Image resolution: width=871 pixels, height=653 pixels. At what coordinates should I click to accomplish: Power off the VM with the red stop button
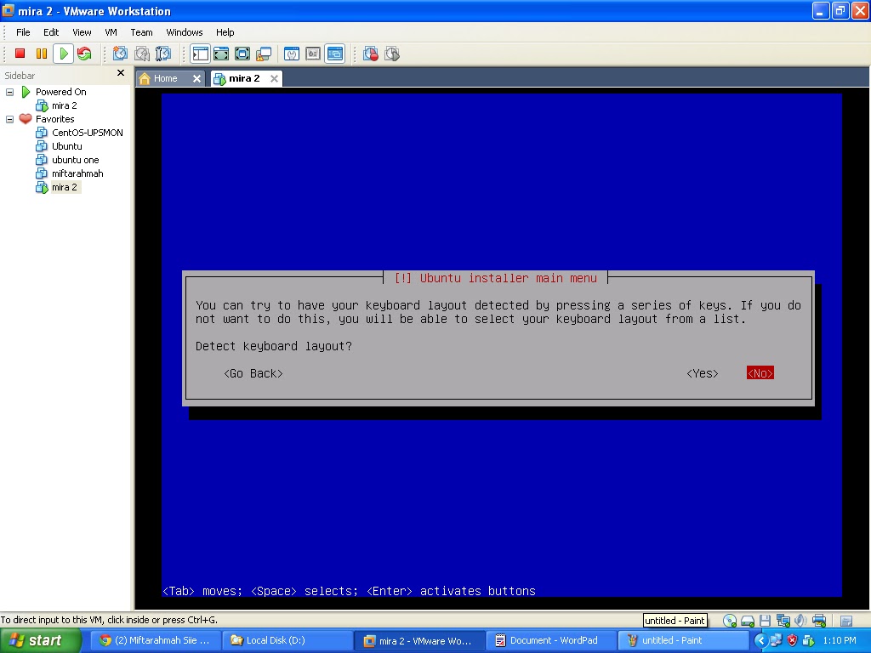coord(20,54)
